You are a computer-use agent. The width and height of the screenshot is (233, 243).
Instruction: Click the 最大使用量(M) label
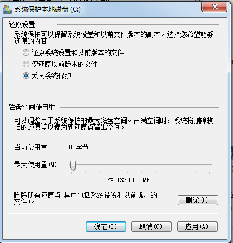click(37, 165)
